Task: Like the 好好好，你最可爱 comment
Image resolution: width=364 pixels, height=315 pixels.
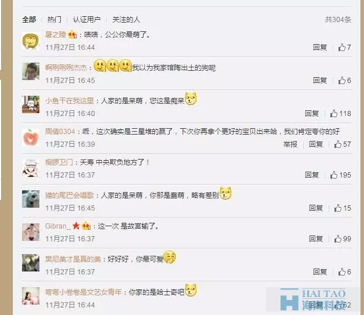Action: point(344,272)
